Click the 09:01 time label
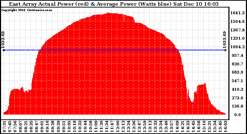 click(x=42, y=126)
